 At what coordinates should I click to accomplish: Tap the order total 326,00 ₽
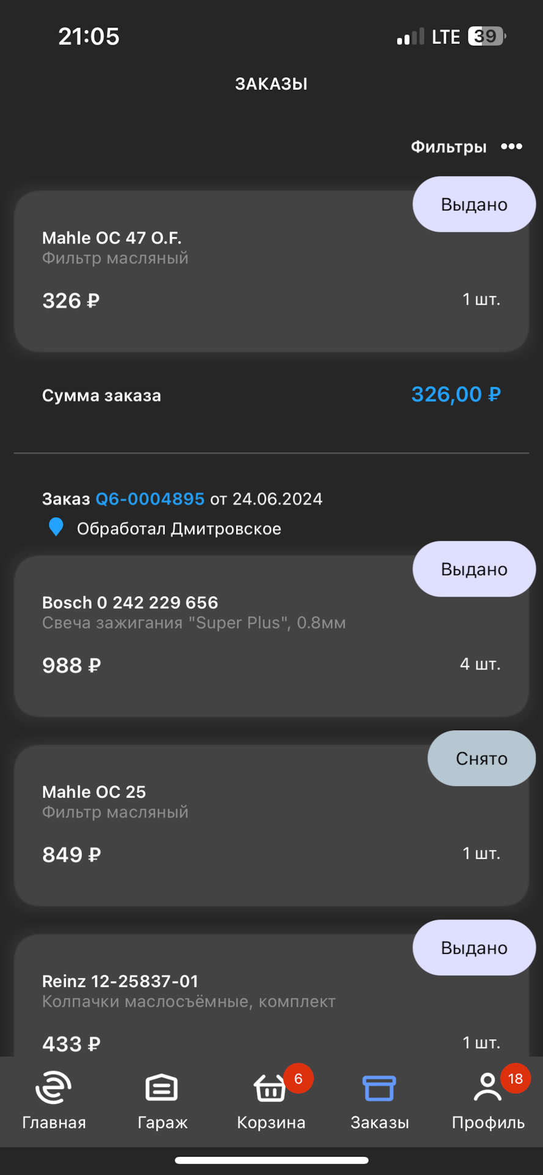tap(456, 395)
